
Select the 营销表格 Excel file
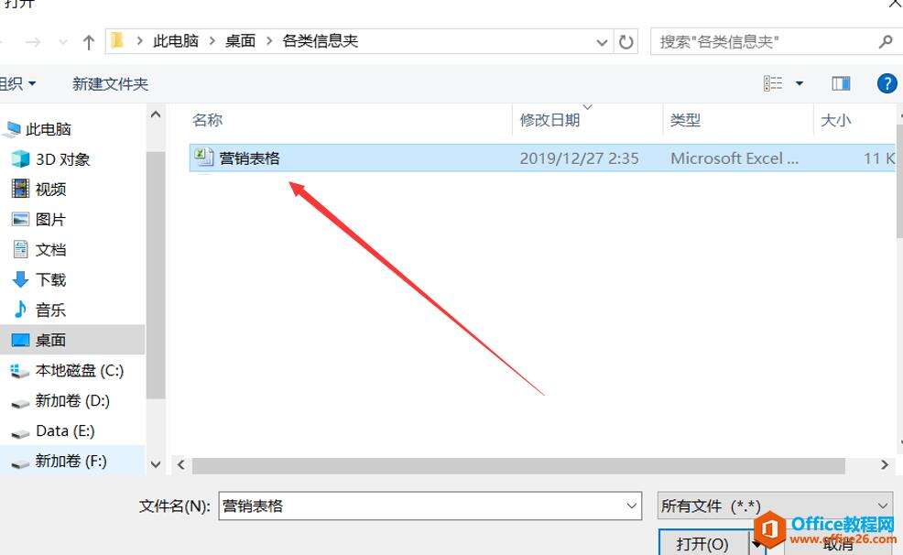click(541, 158)
